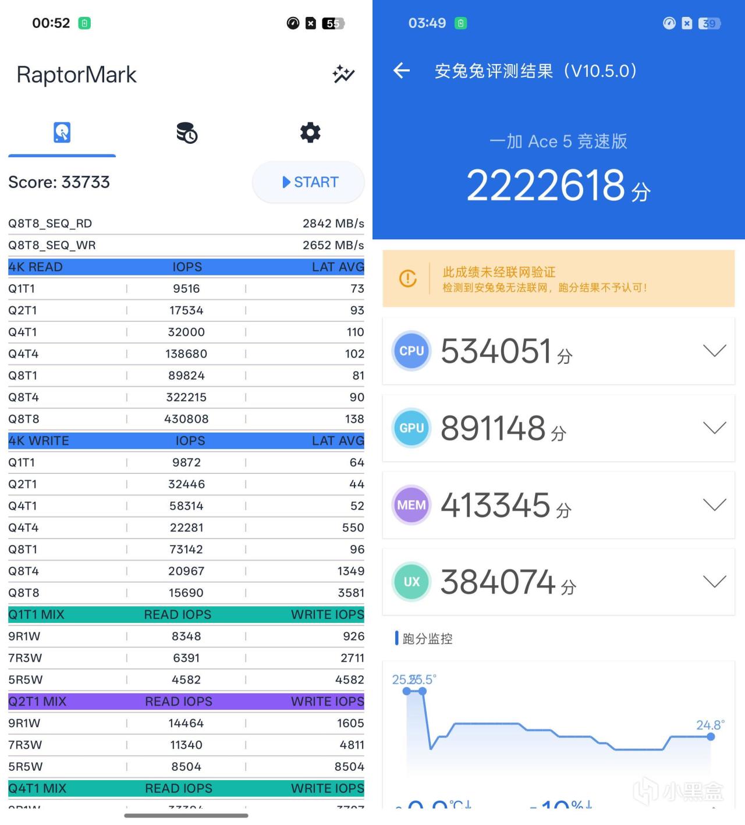The image size is (745, 825).
Task: Tap the 4K READ section header
Action: [186, 267]
